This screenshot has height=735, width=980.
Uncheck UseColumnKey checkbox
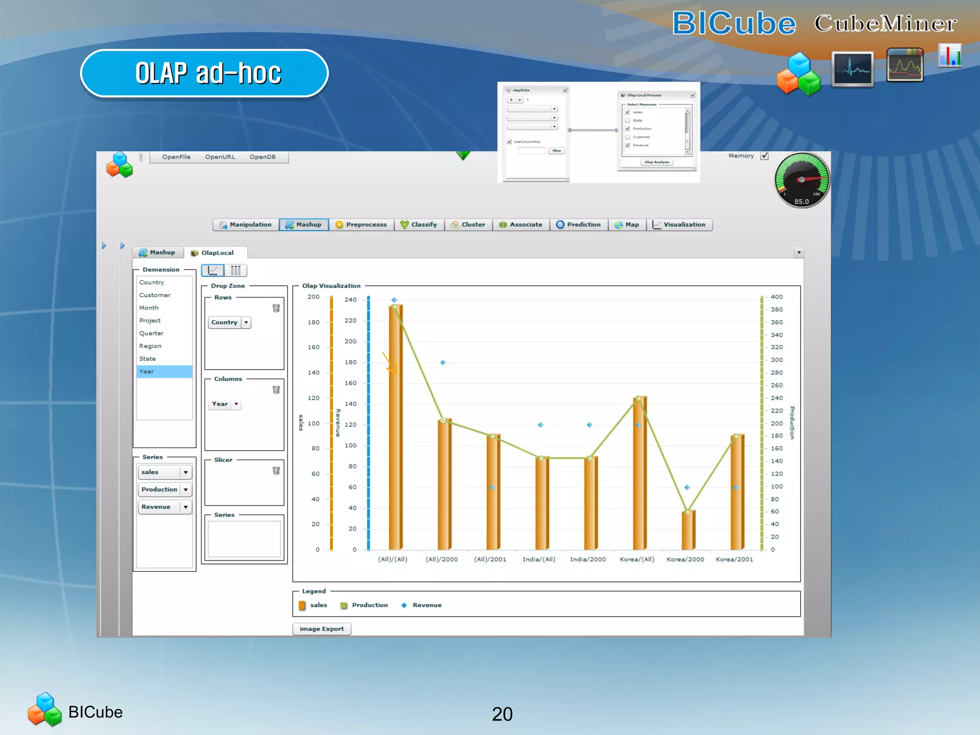[x=510, y=142]
